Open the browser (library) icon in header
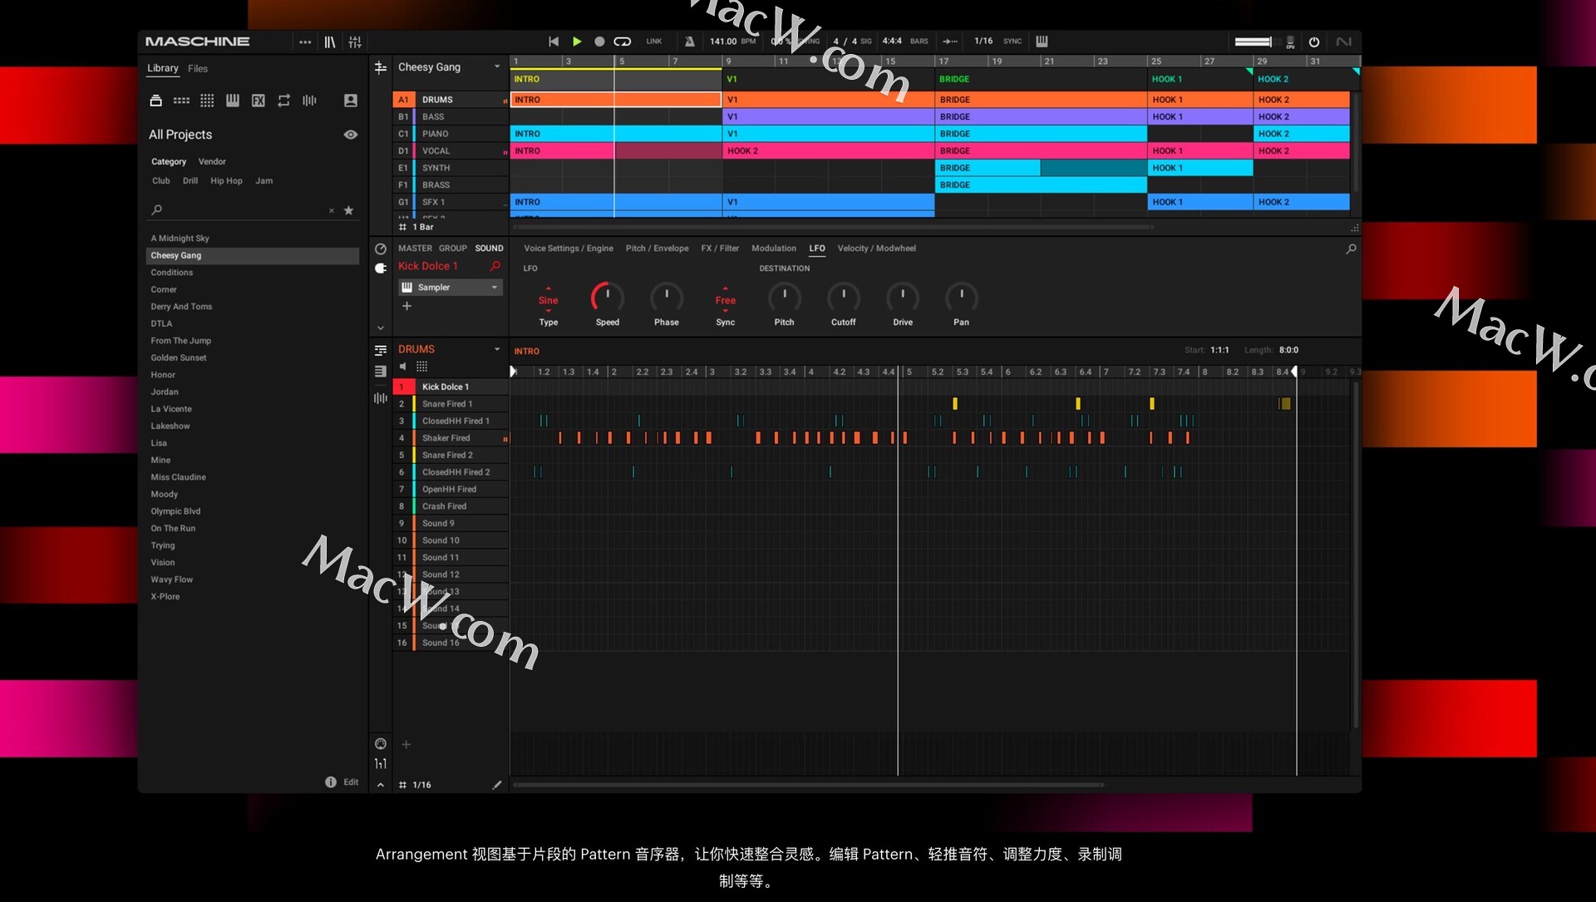Image resolution: width=1596 pixels, height=902 pixels. click(x=330, y=42)
